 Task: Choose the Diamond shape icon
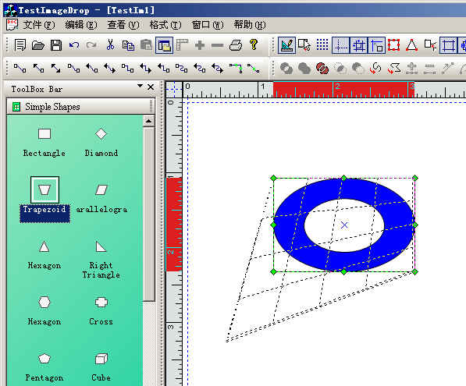(x=101, y=134)
